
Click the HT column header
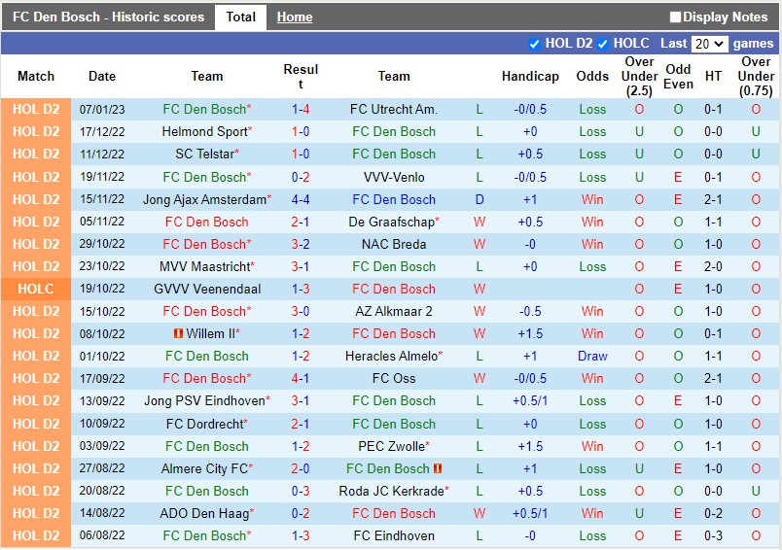[713, 76]
